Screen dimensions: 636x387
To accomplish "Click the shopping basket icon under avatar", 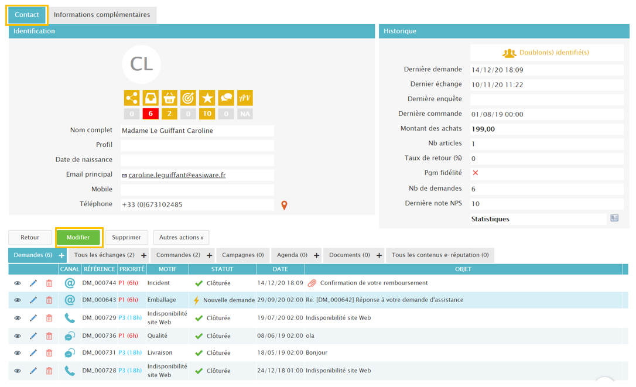I will 169,98.
